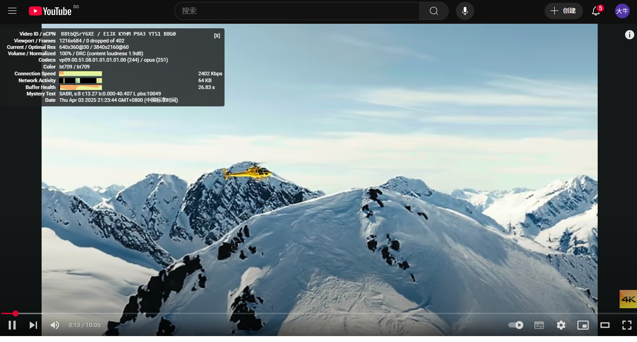Click the Date value in stats
Screen dimensions: 637x342
pos(118,100)
